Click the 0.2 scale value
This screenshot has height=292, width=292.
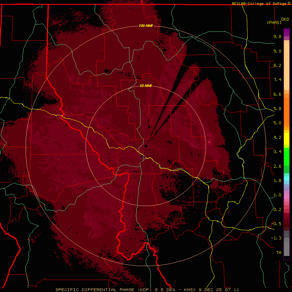pos(277,210)
